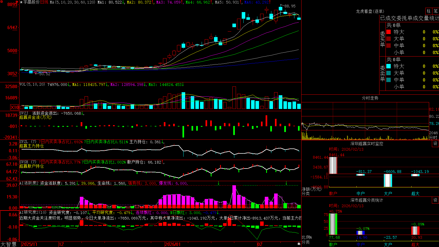The height and width of the screenshot is (247, 439).
Task: Click the X10 volume scale box
Action: [15, 107]
